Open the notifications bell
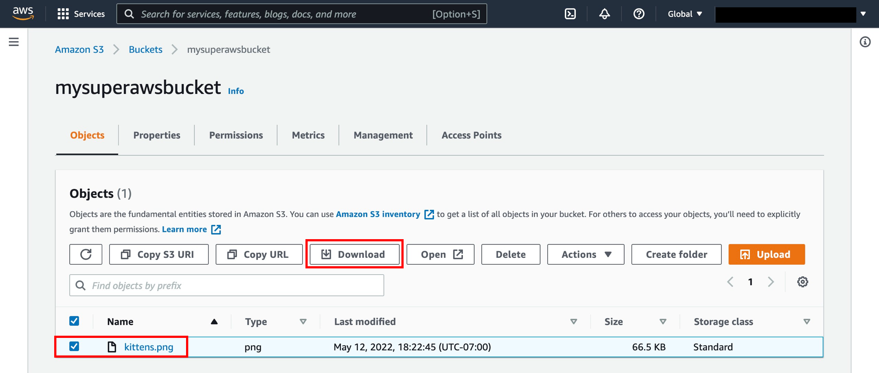The image size is (879, 373). pyautogui.click(x=604, y=14)
